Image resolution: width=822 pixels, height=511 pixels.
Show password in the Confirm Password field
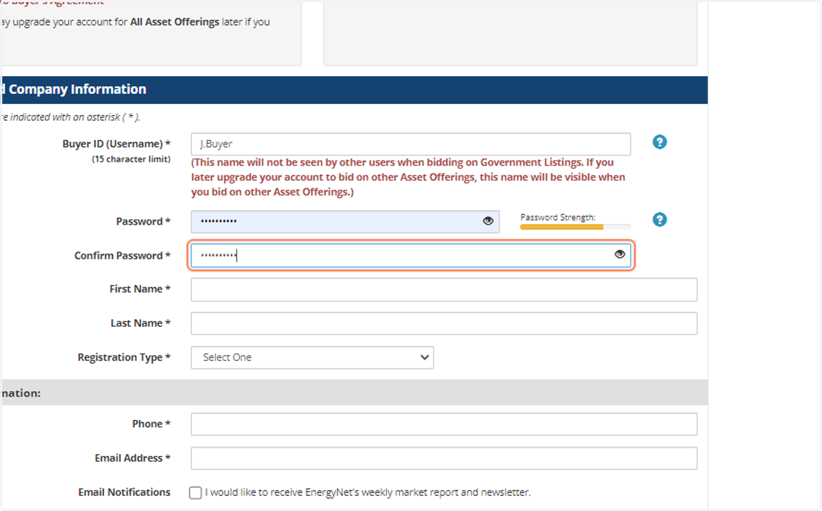tap(620, 254)
